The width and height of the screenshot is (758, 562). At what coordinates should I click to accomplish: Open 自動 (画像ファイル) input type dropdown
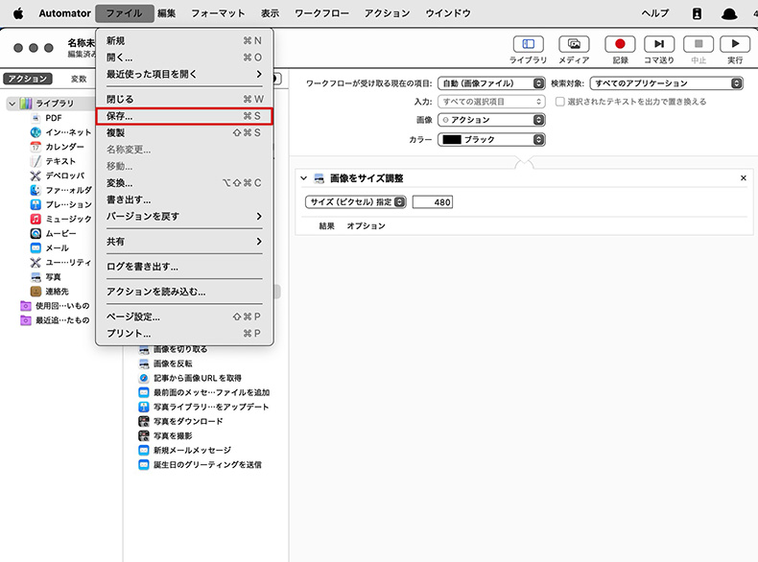pos(491,83)
